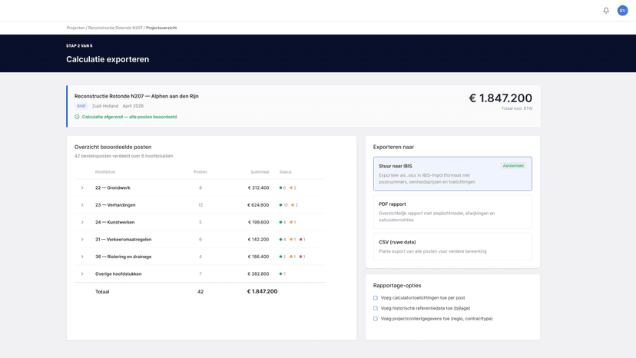Select the Stuur naar IBIS export option
Screen dimensions: 636x358
[452, 174]
